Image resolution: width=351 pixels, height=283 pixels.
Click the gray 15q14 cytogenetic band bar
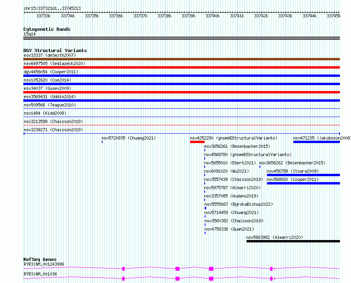pos(181,38)
